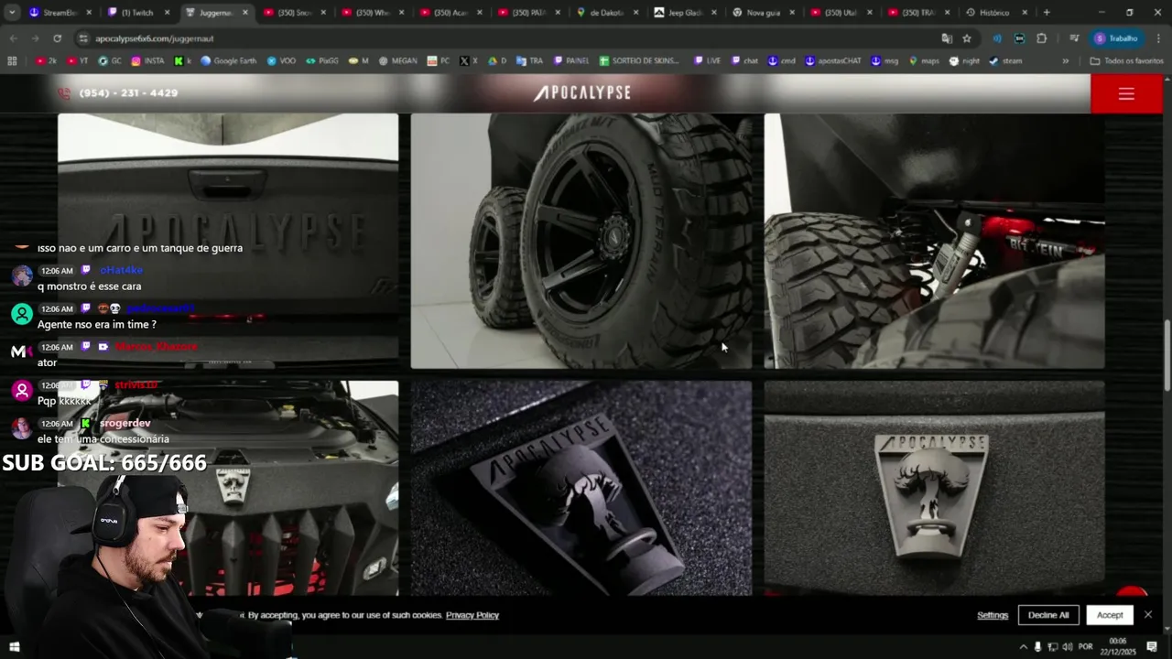Viewport: 1172px width, 659px height.
Task: Open the red hamburger site menu
Action: coord(1126,93)
